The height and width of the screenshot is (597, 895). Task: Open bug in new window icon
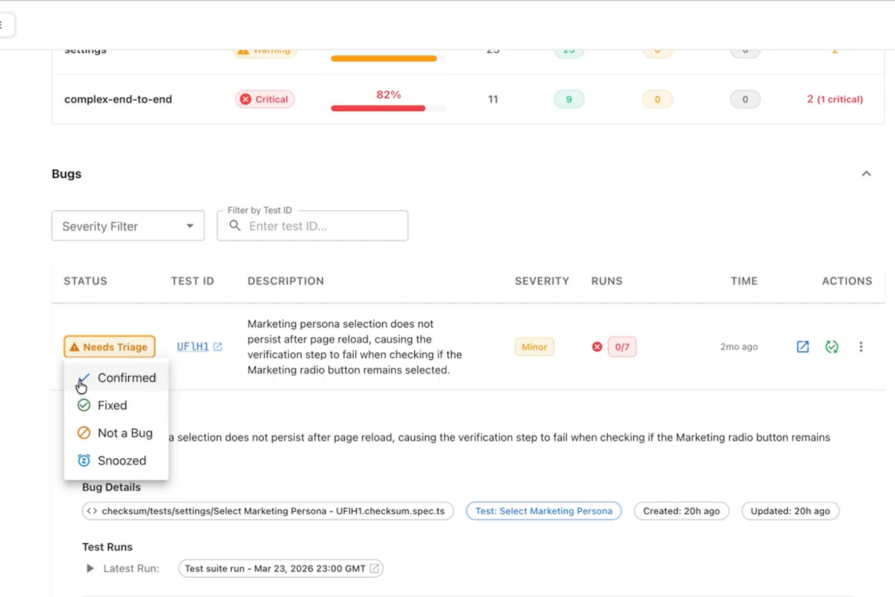pos(802,347)
